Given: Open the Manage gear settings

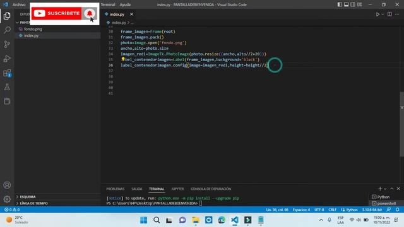Looking at the screenshot, I should click(x=7, y=199).
